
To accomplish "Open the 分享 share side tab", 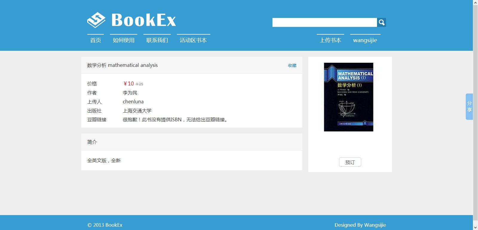I will click(x=469, y=107).
